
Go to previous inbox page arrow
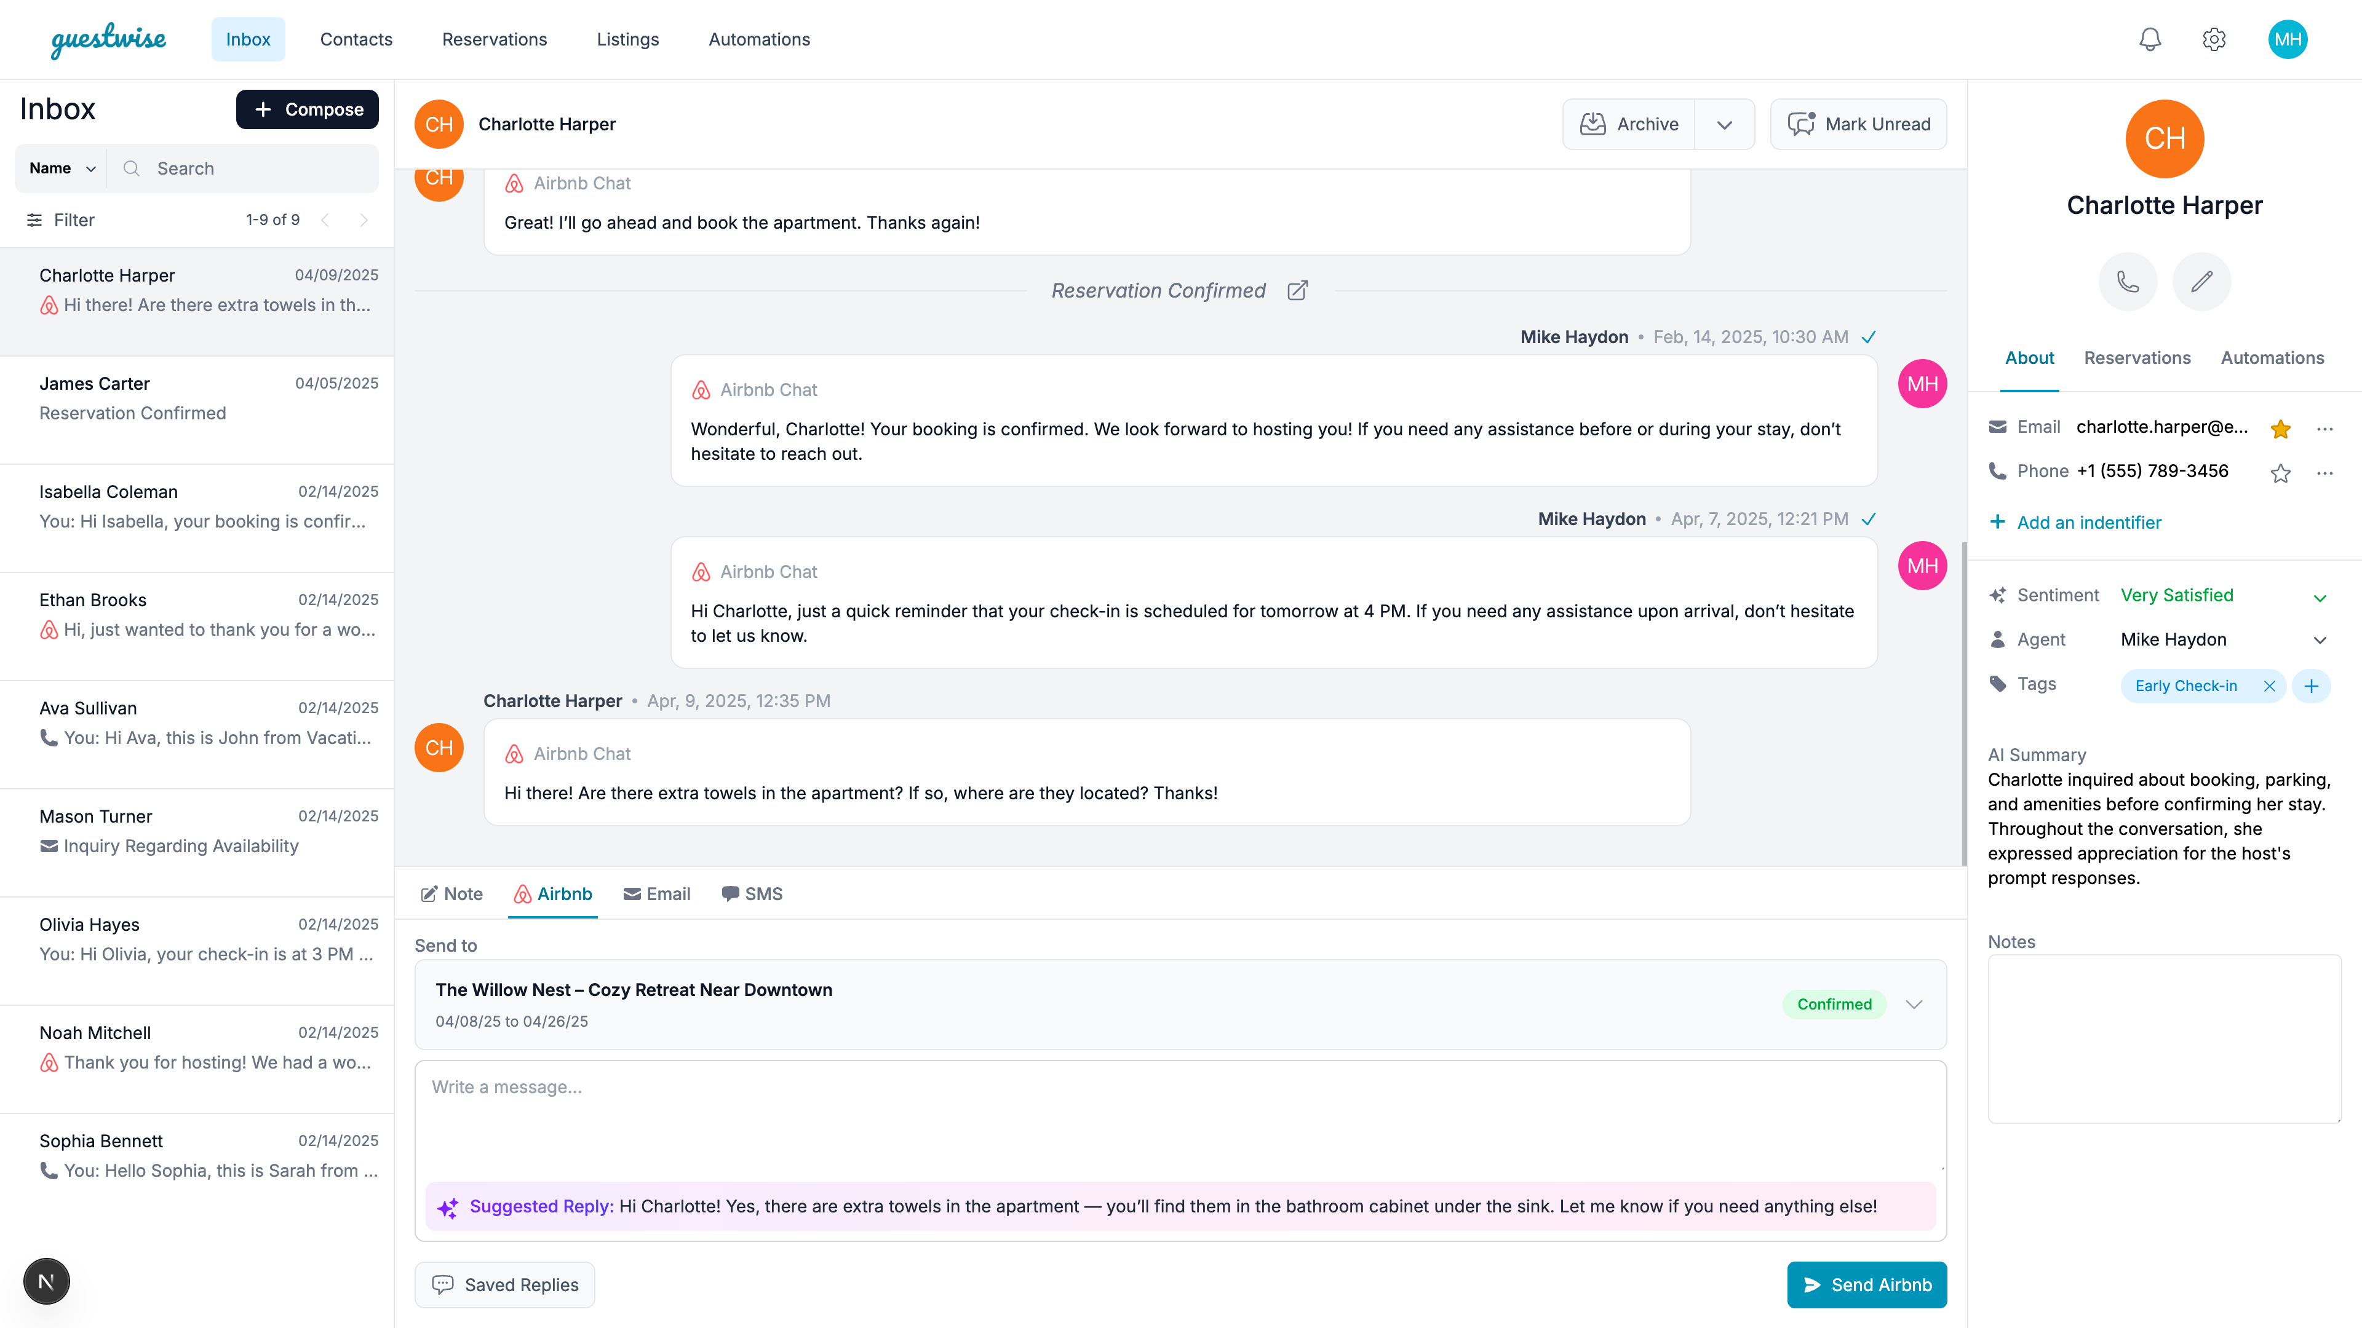pos(325,220)
